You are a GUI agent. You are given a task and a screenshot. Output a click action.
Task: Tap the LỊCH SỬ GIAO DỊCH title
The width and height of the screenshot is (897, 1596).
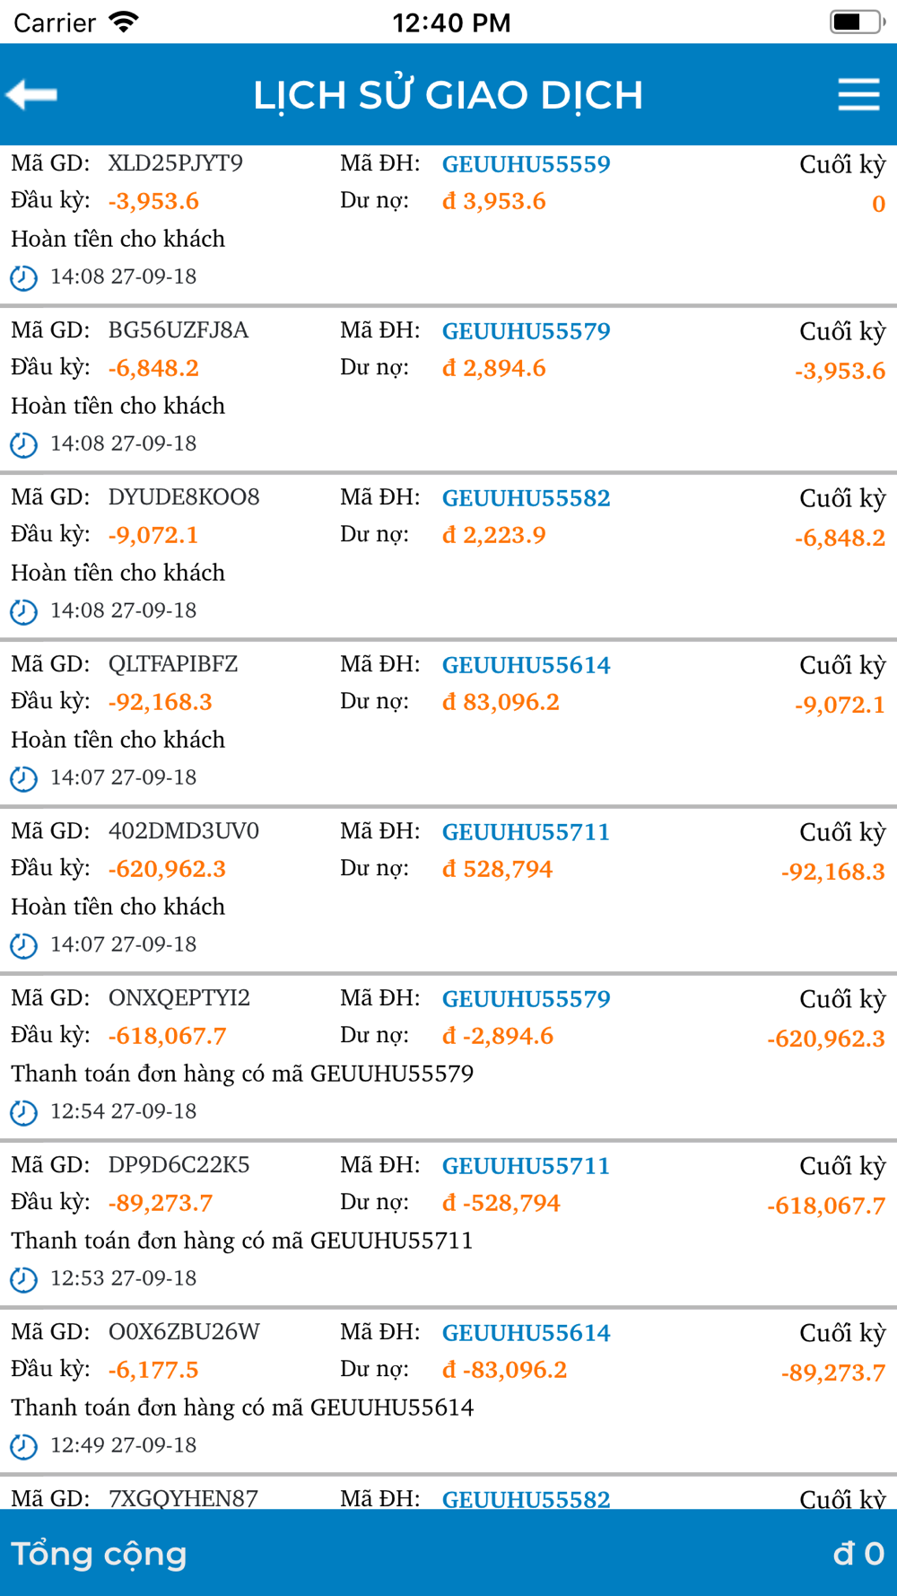click(x=448, y=95)
